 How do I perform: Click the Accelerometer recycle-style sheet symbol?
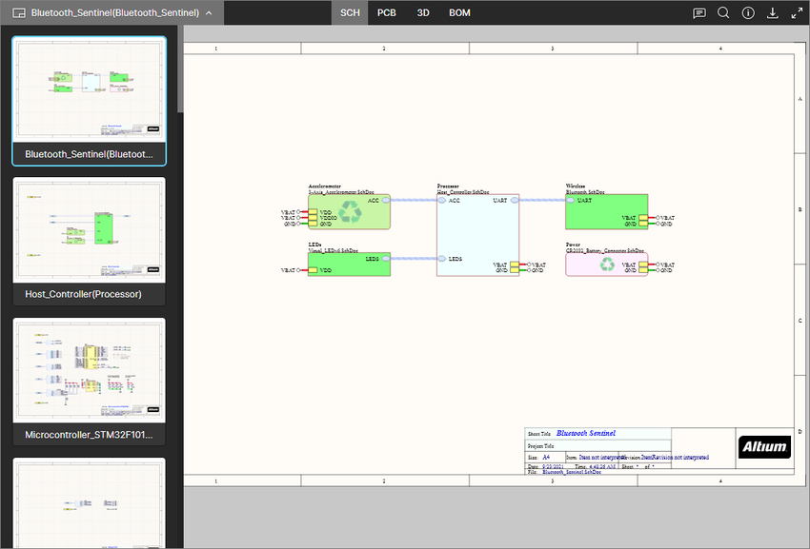[349, 212]
